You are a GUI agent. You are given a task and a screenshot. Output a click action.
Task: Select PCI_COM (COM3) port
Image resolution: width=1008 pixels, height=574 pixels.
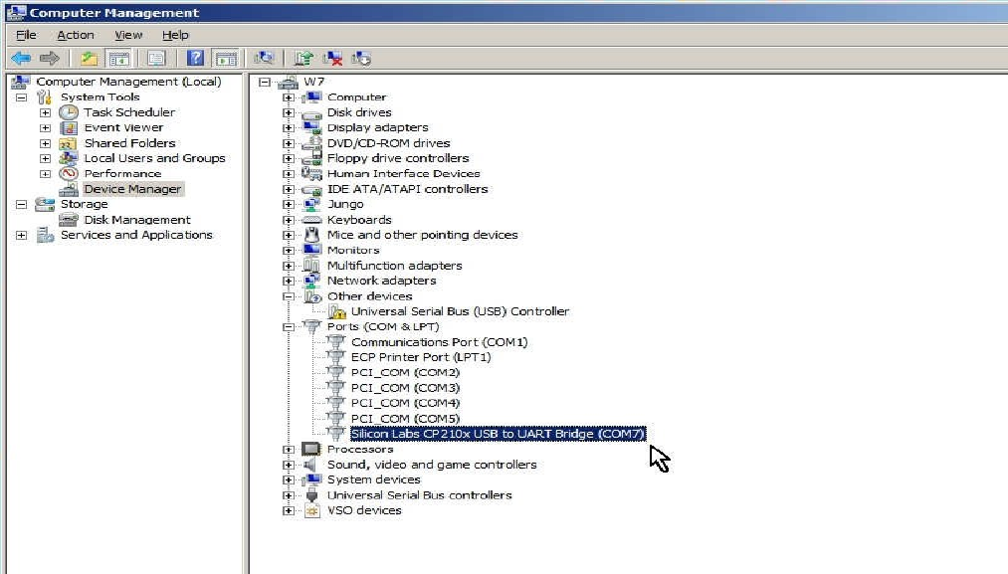tap(405, 388)
